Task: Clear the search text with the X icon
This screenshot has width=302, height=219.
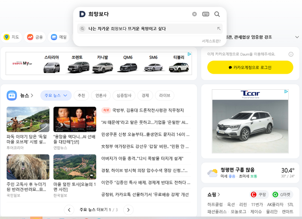Action: pos(194,14)
